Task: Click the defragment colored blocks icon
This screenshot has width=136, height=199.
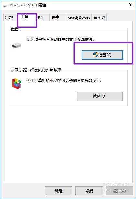Action: click(16, 83)
